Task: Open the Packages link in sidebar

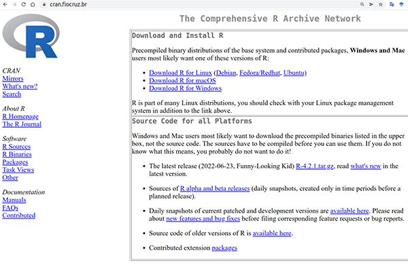Action: pos(15,162)
